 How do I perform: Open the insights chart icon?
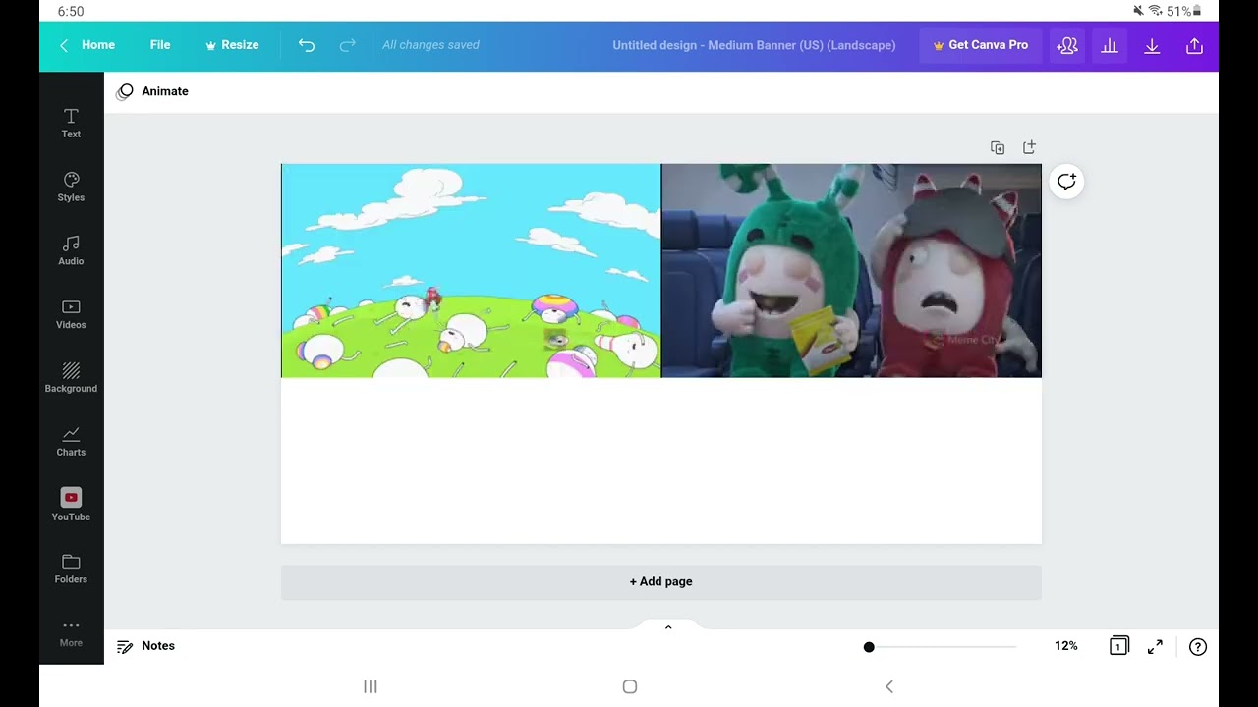coord(1110,45)
